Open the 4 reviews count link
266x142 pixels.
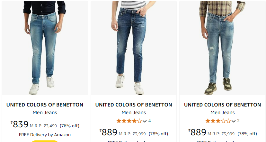pyautogui.click(x=149, y=121)
